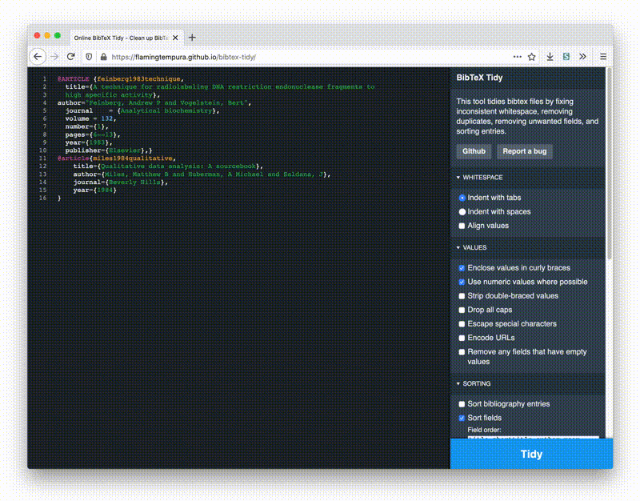Click the publisher Elsevier line in editor
This screenshot has width=640, height=501.
pyautogui.click(x=109, y=150)
